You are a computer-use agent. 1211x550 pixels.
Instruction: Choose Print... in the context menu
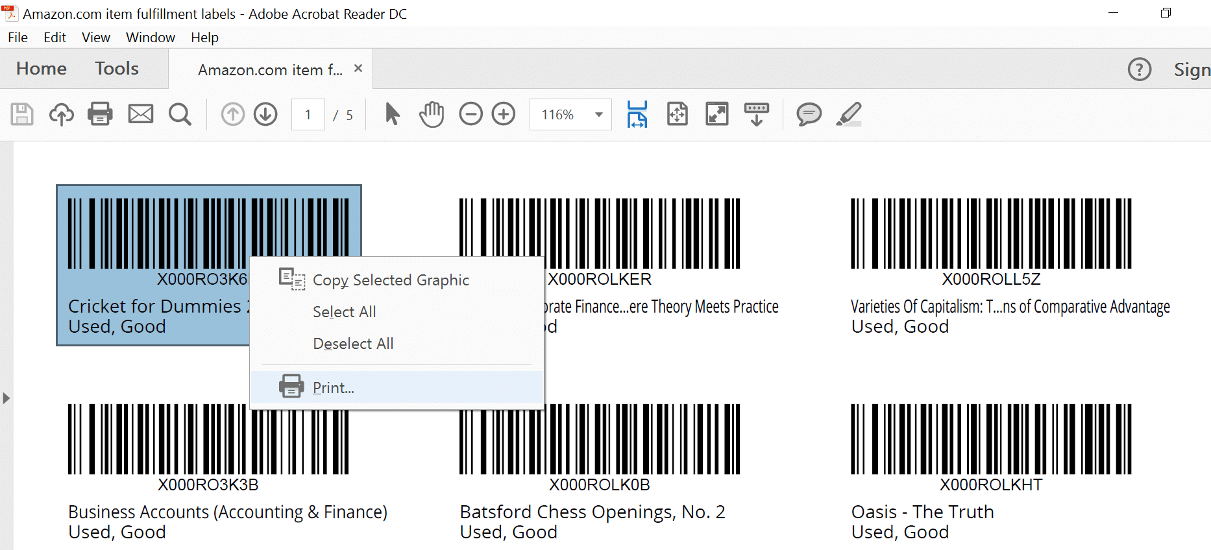(x=397, y=387)
